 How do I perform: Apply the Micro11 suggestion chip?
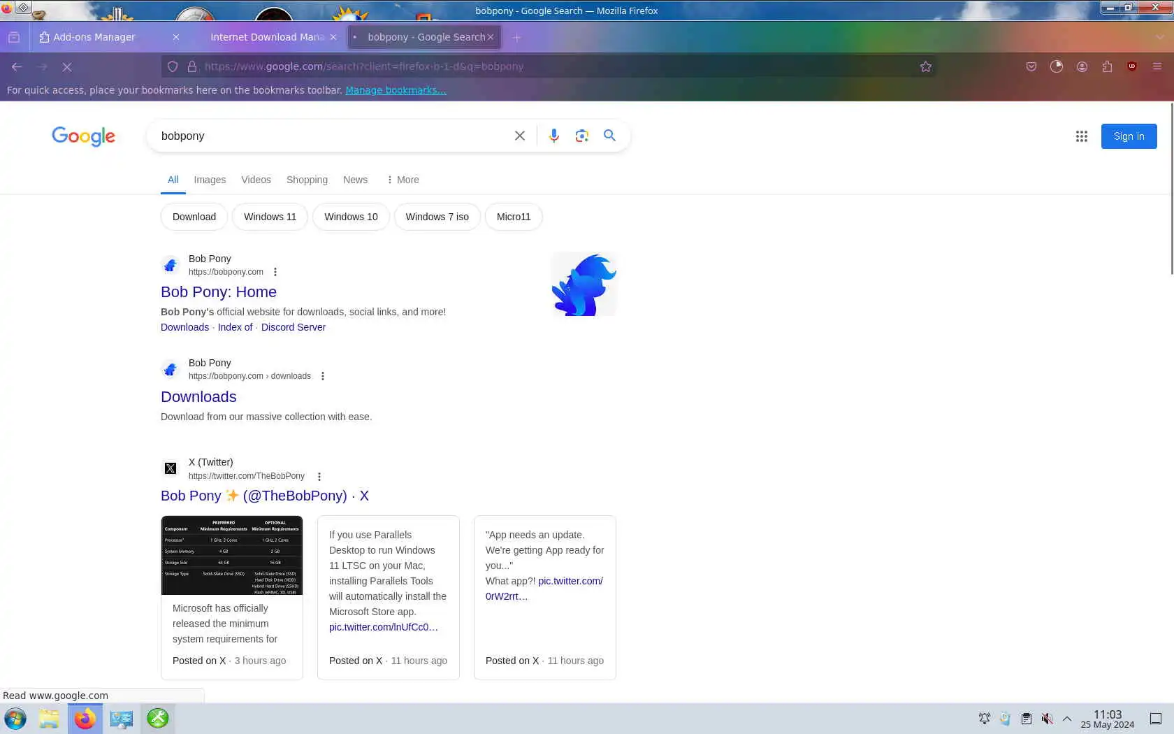(x=514, y=217)
